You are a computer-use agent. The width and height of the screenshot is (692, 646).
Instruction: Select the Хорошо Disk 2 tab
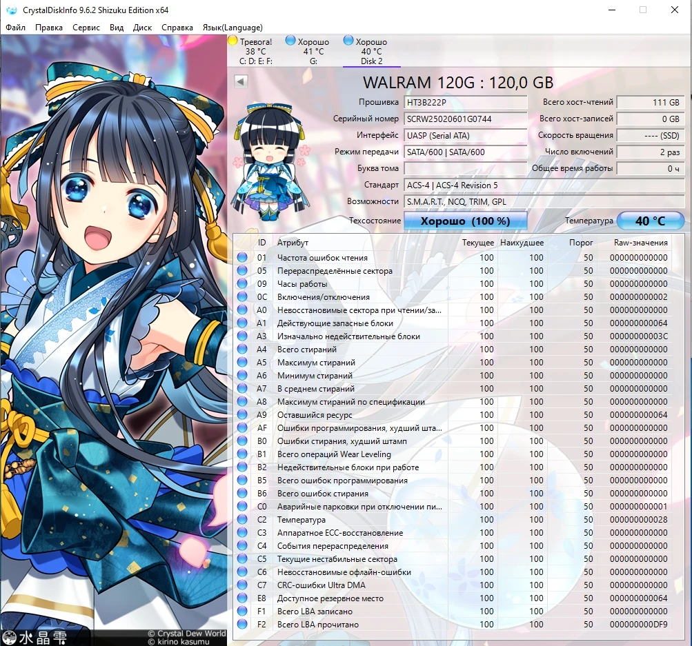(x=372, y=51)
